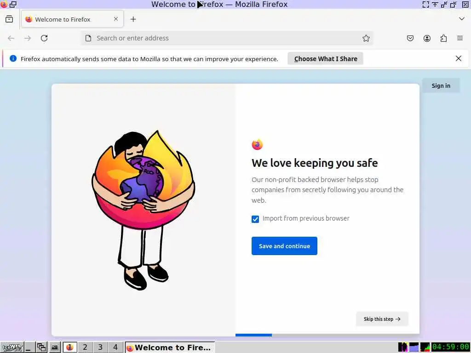The height and width of the screenshot is (353, 471).
Task: Switch to workspace 4
Action: click(x=115, y=347)
